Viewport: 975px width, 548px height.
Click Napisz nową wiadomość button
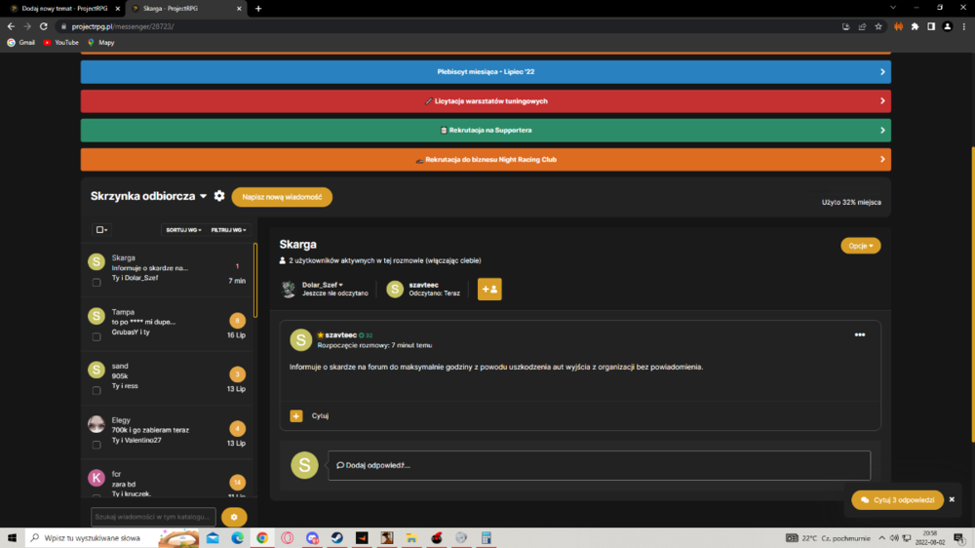282,197
